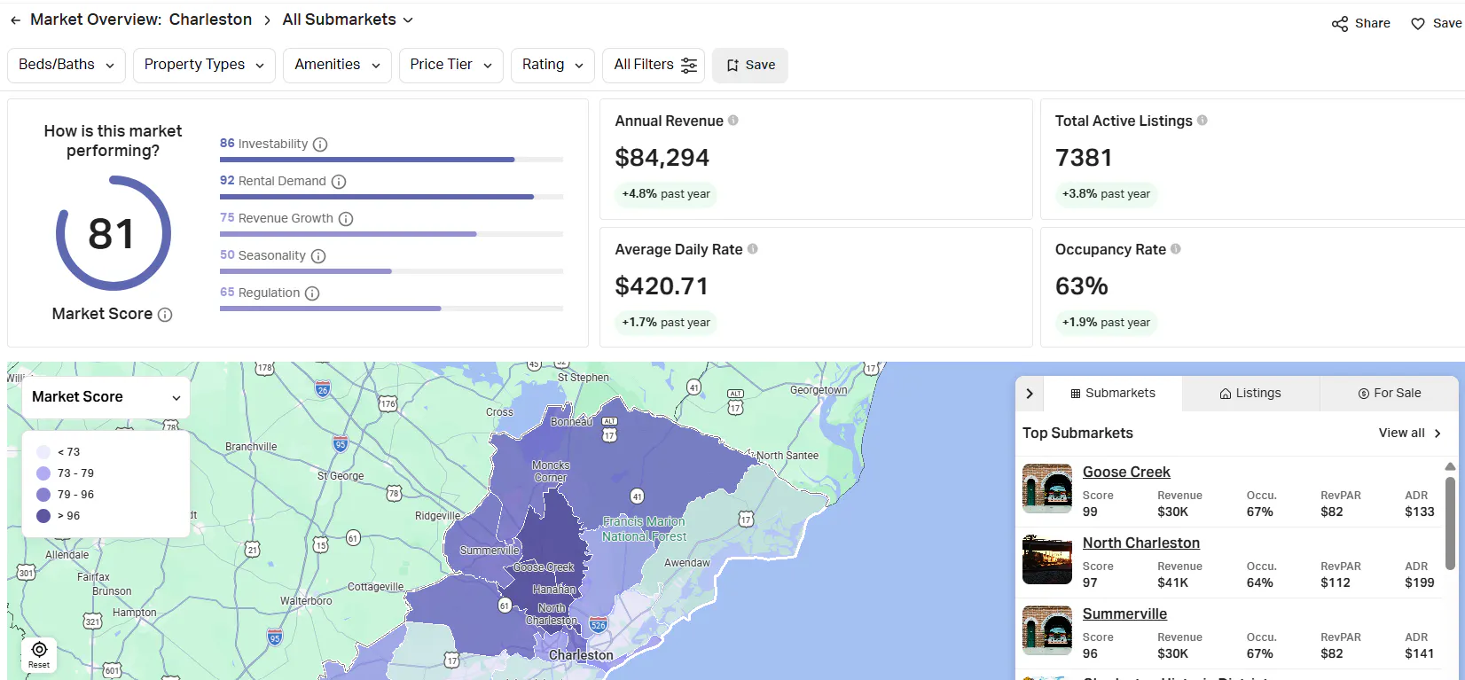This screenshot has width=1465, height=680.
Task: Open the Property Types filter dropdown
Action: coord(204,65)
